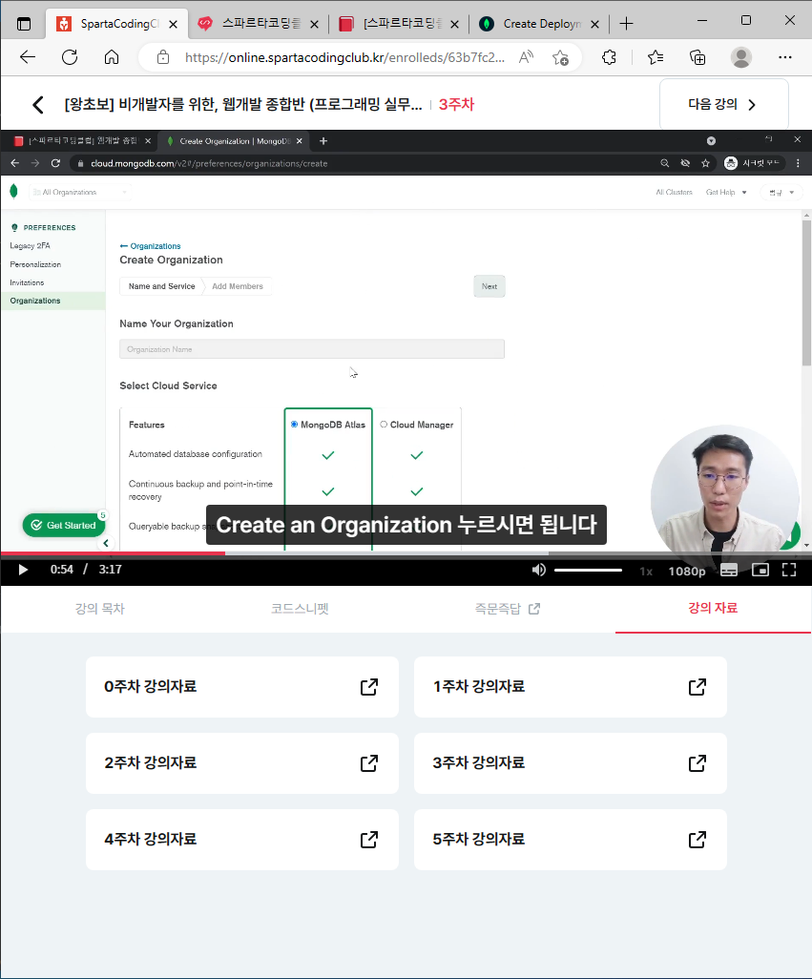Click the zoom magnifier in recorded browser
Viewport: 812px width, 979px height.
[665, 163]
